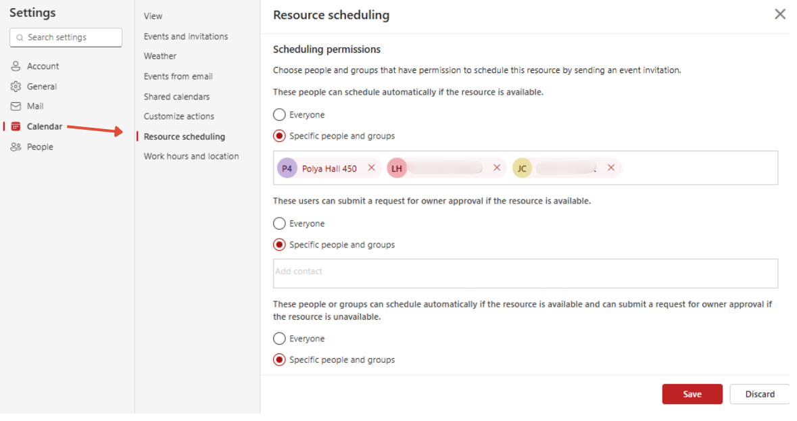Viewport: 797px width, 421px height.
Task: Select Everyone for automatic scheduling
Action: (279, 115)
